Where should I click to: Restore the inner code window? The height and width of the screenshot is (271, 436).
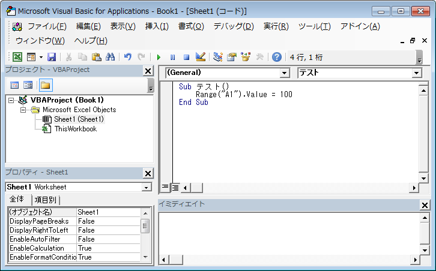coord(413,41)
